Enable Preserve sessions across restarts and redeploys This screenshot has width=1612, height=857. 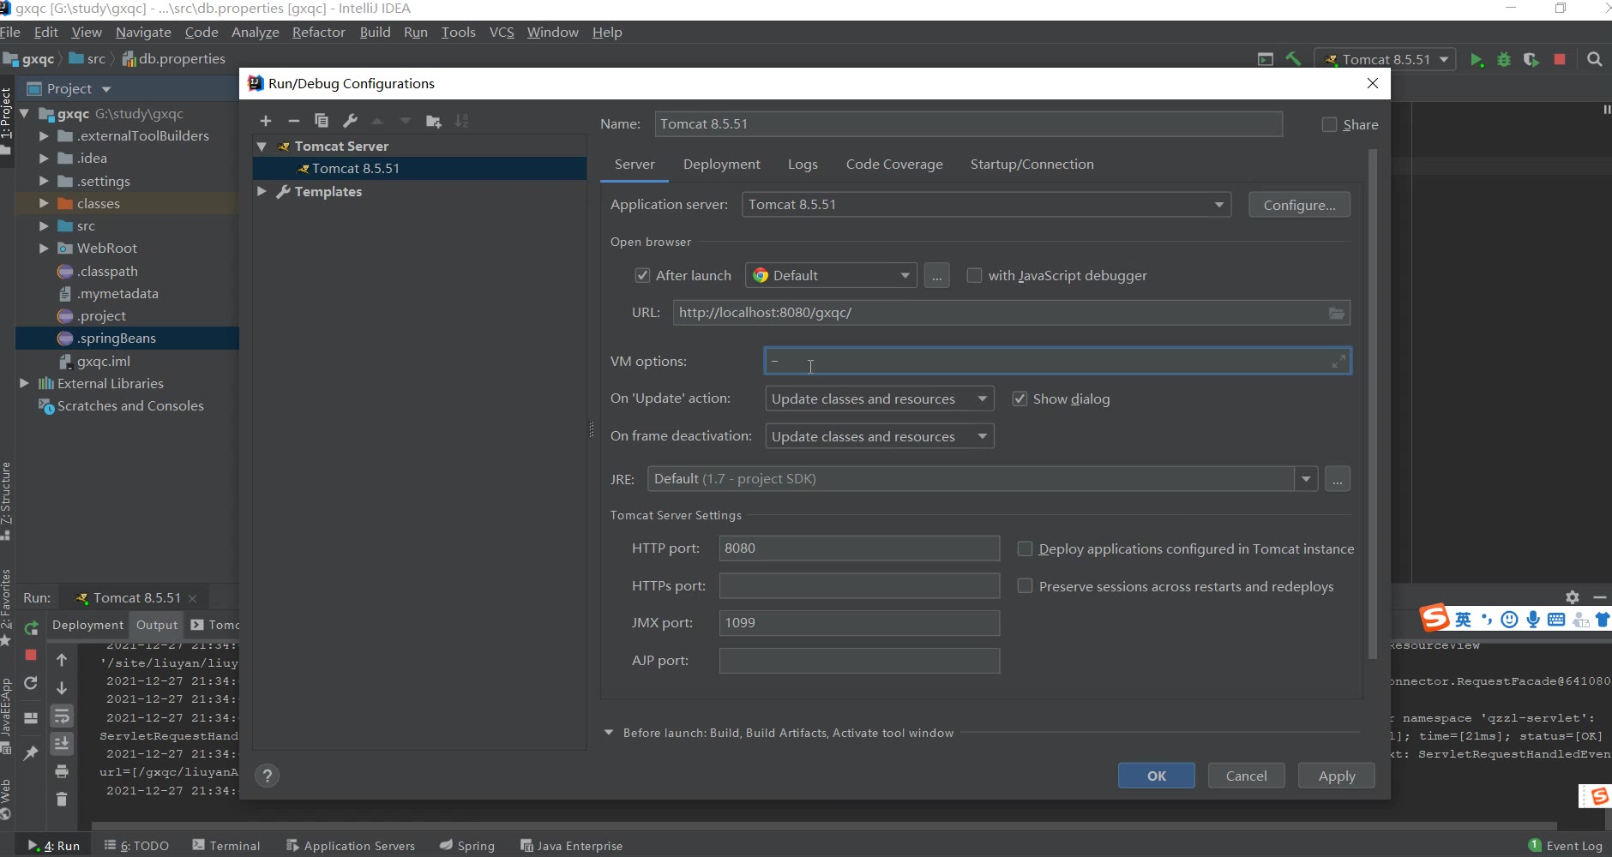click(1025, 586)
